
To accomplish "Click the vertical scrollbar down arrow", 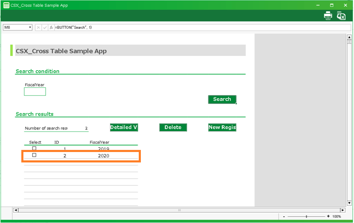I will pos(349,204).
